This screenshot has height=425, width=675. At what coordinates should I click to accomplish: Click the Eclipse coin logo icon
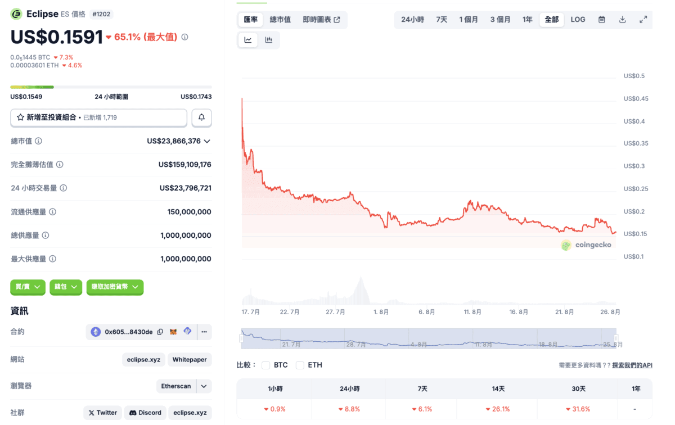(16, 14)
